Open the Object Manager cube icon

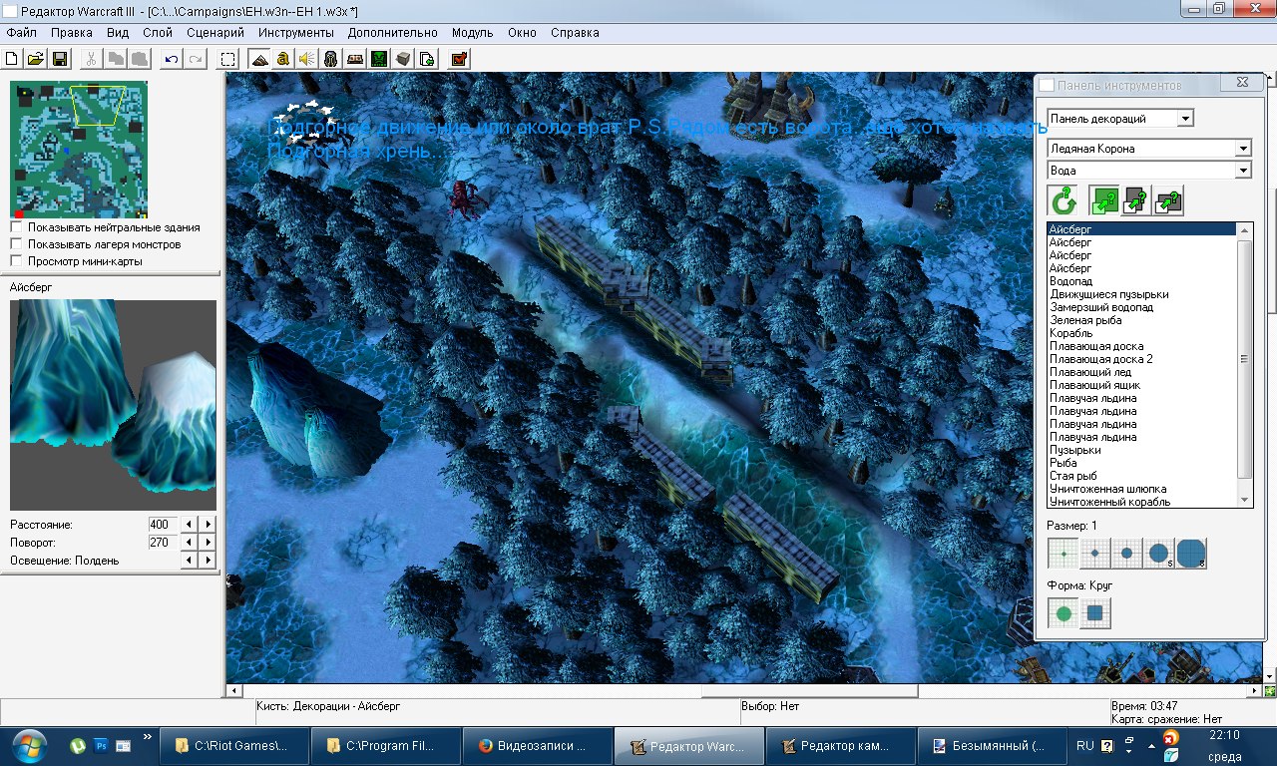point(404,59)
